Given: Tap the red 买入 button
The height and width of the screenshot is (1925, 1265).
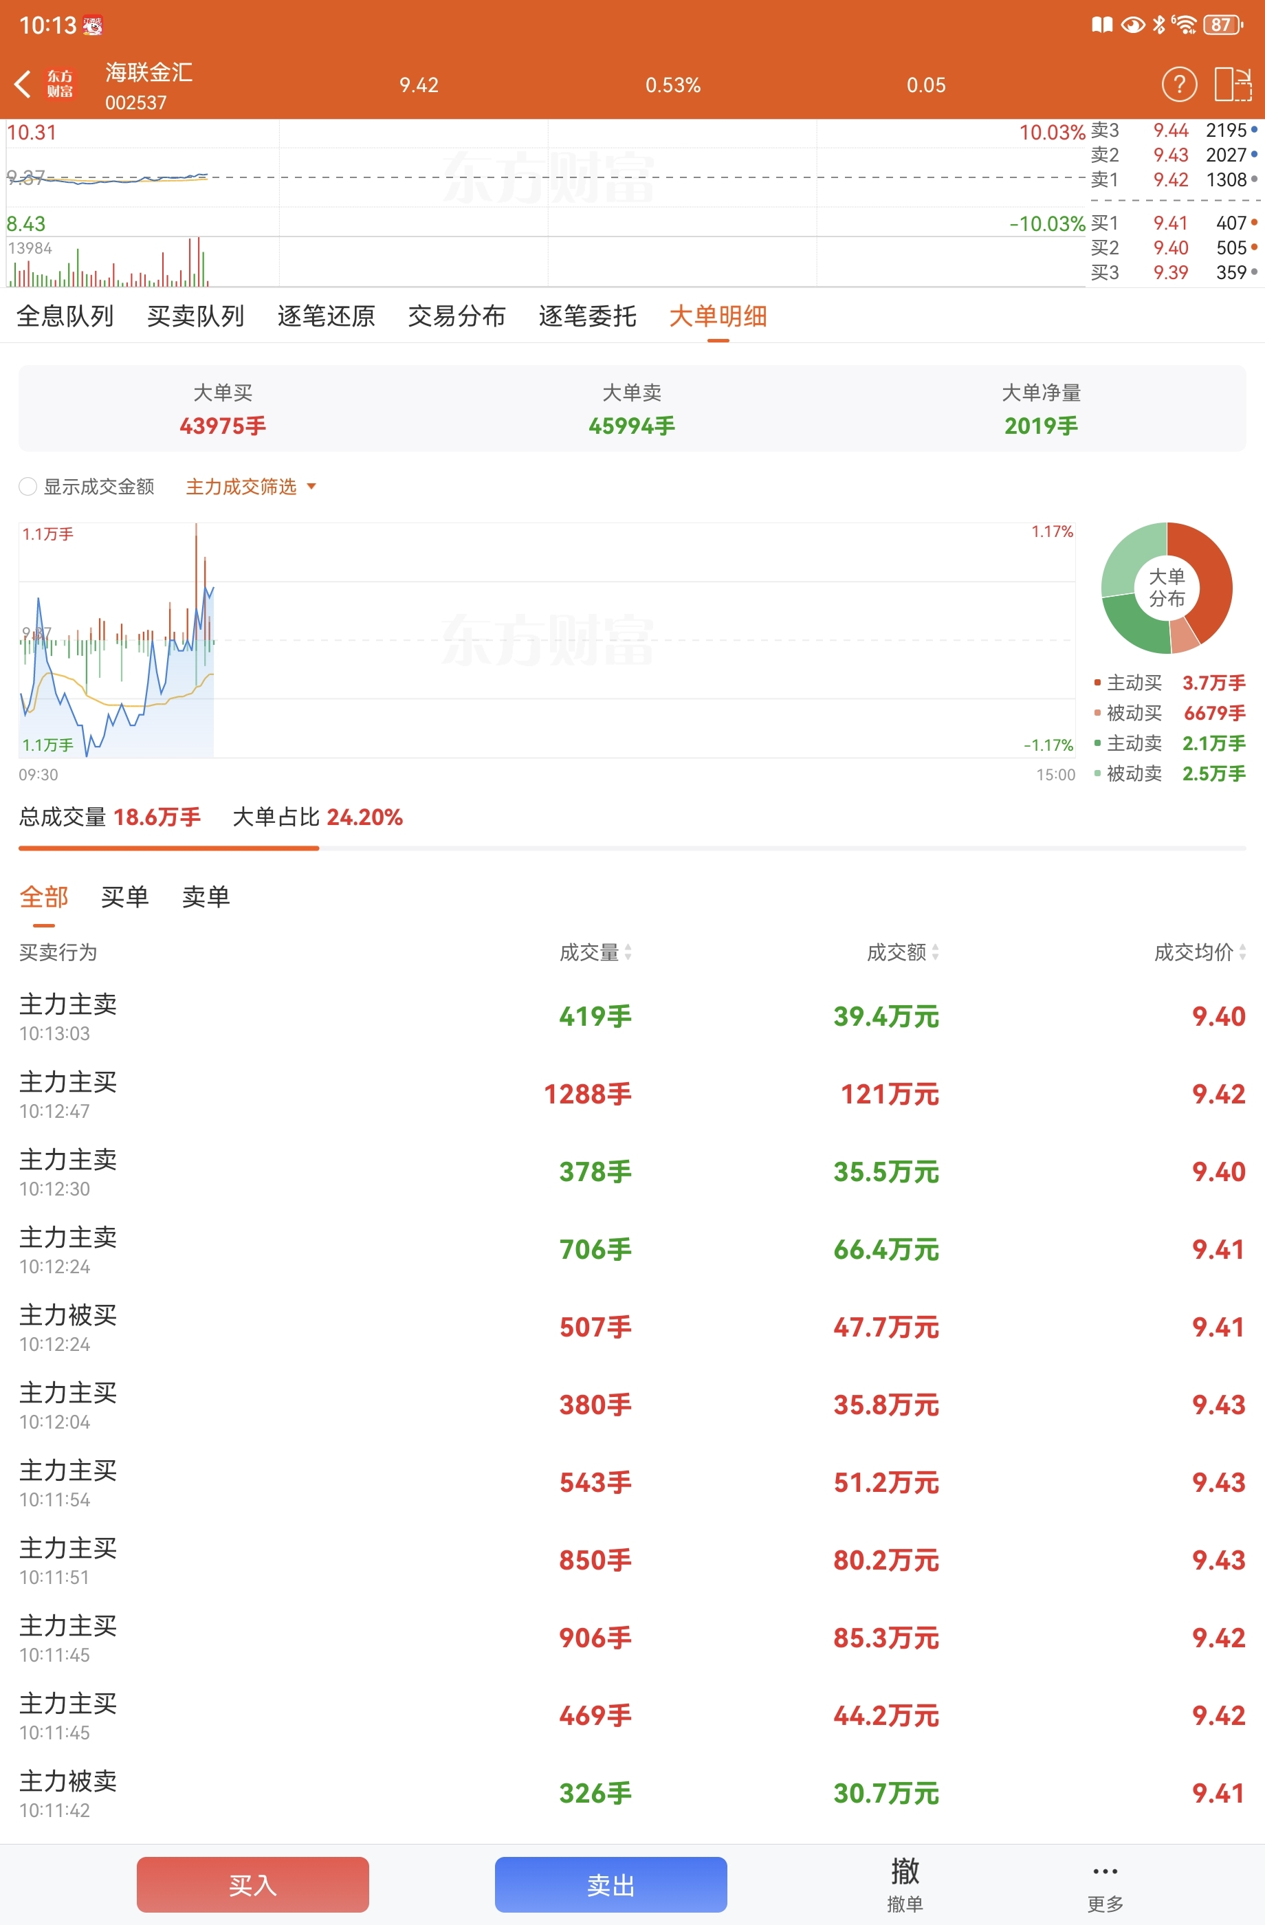Looking at the screenshot, I should (253, 1884).
